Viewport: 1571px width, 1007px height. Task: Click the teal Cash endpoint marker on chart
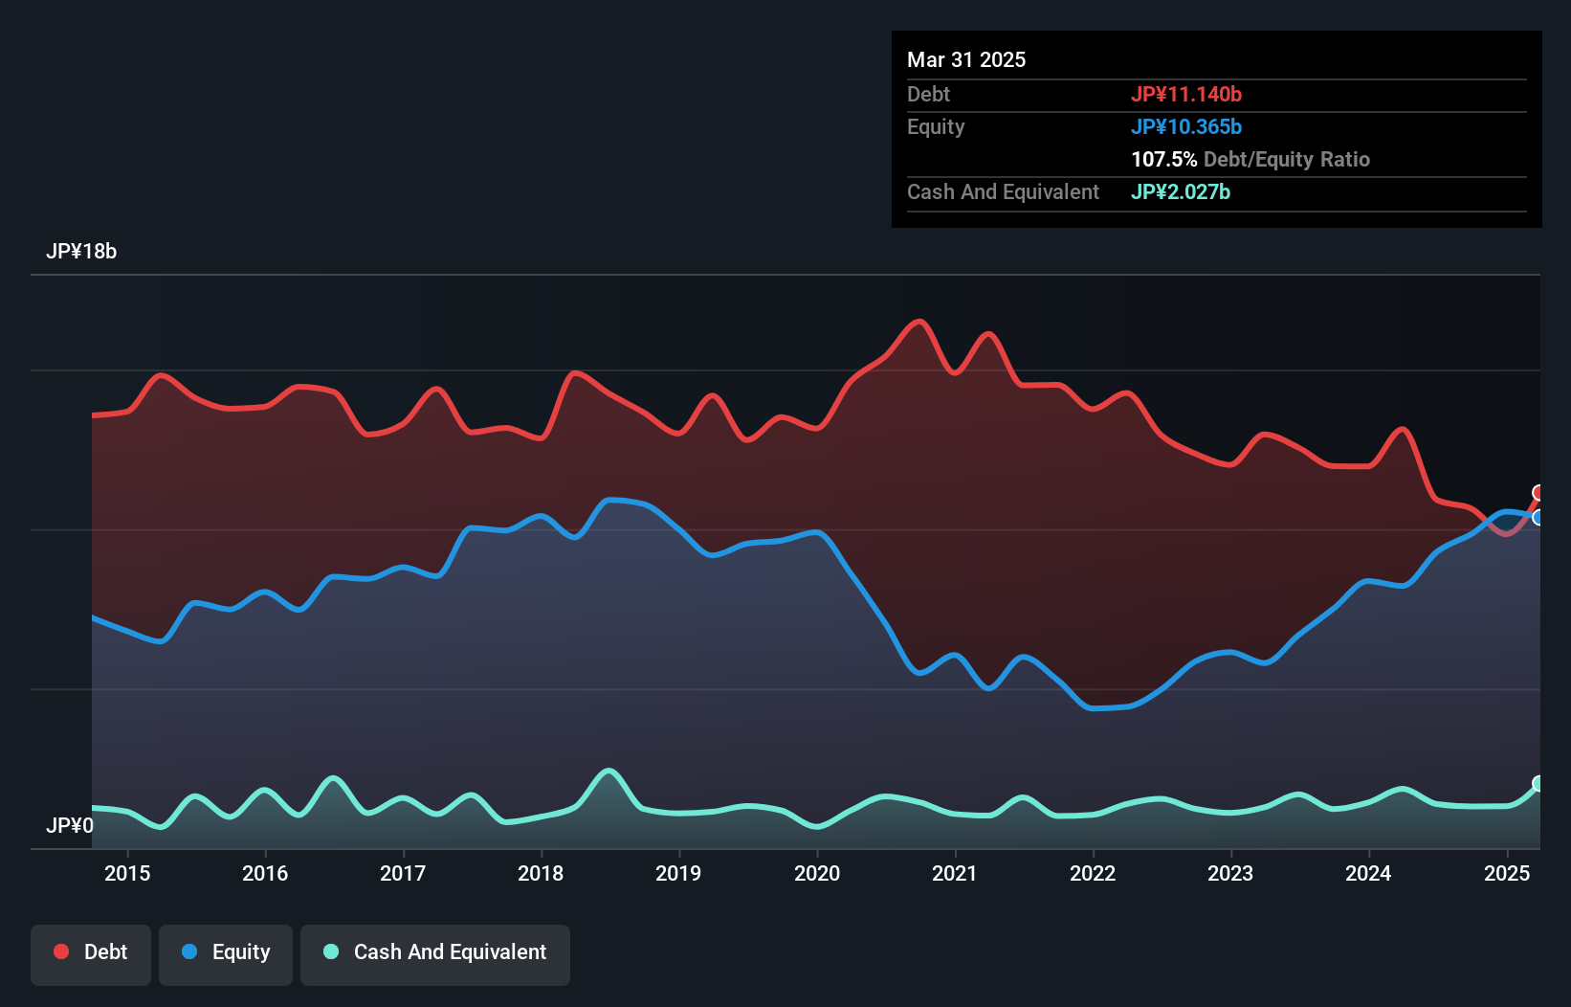tap(1538, 783)
